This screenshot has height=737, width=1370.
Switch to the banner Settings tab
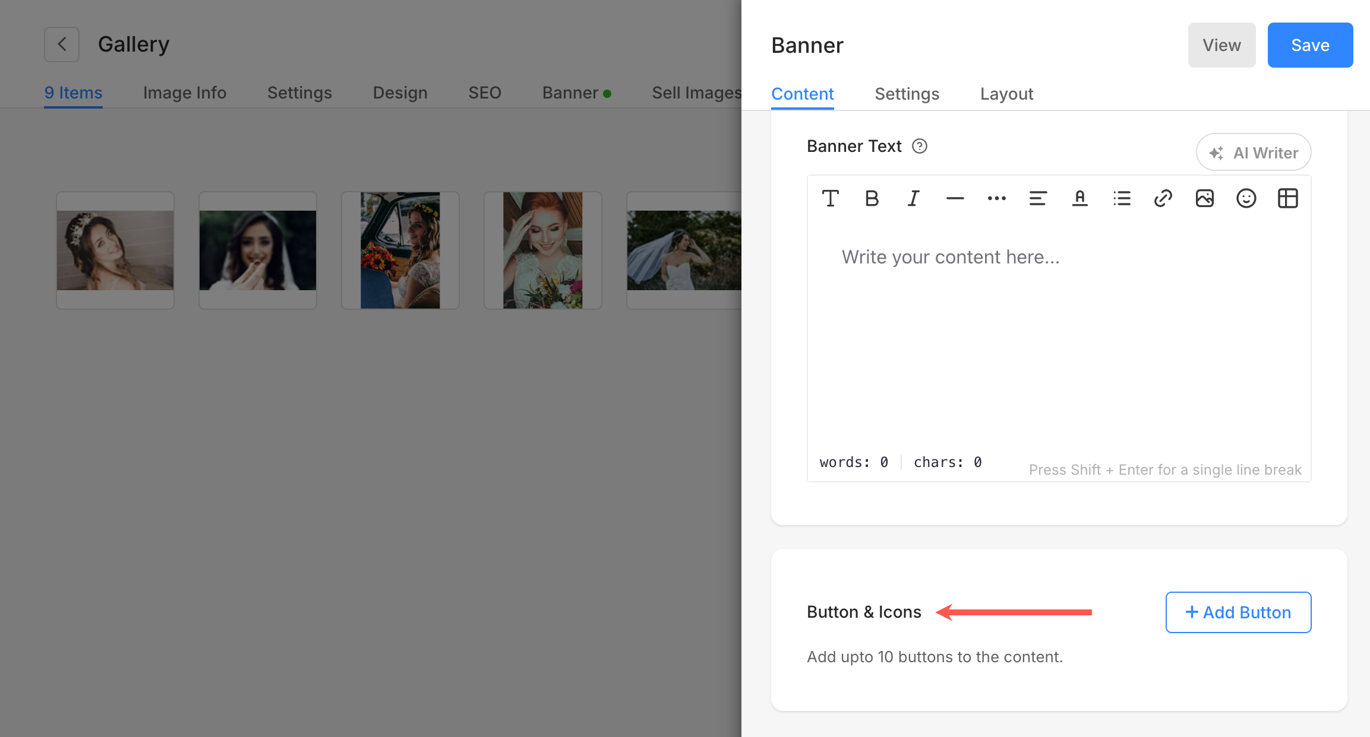pos(907,94)
